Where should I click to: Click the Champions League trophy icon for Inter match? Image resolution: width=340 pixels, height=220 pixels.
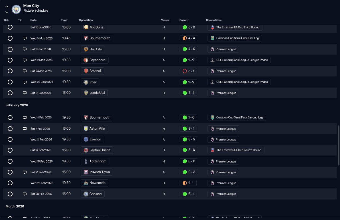click(213, 82)
